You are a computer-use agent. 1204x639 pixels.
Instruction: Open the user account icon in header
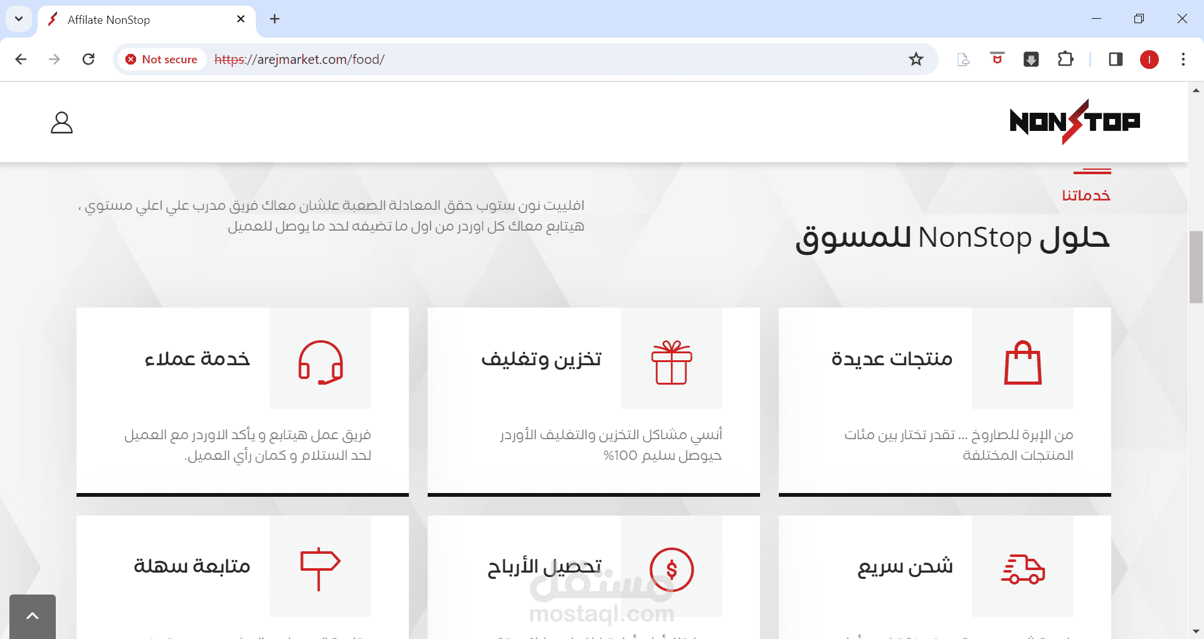[61, 123]
